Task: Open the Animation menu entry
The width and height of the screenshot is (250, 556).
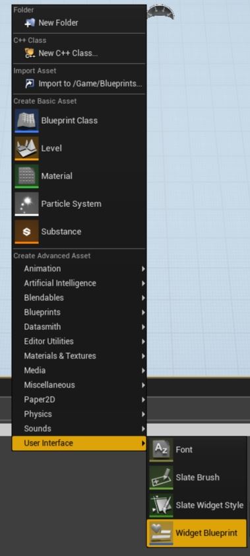Action: (x=79, y=269)
